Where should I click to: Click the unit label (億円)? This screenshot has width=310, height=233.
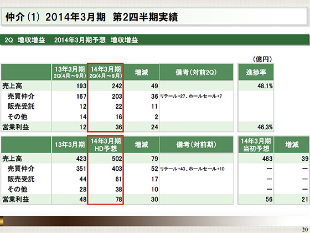(x=262, y=59)
